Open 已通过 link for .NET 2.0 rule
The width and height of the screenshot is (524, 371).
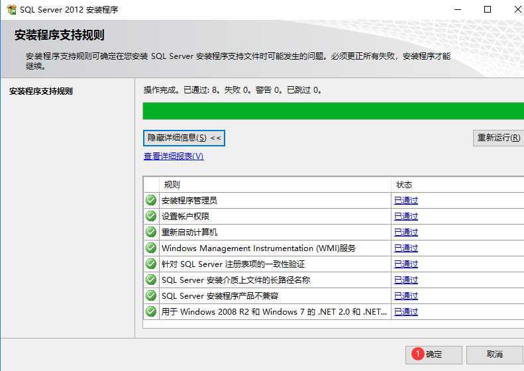(x=406, y=311)
